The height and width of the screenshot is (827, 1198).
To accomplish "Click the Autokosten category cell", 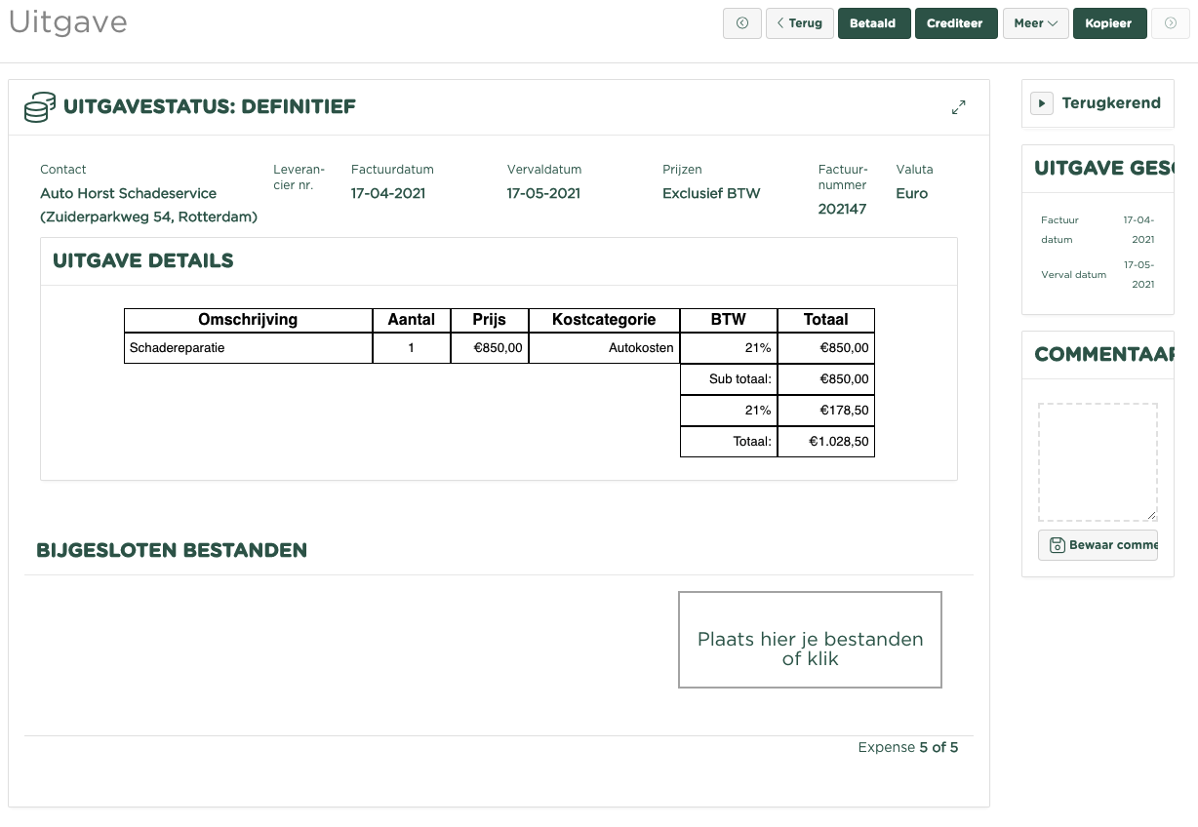I will point(604,348).
